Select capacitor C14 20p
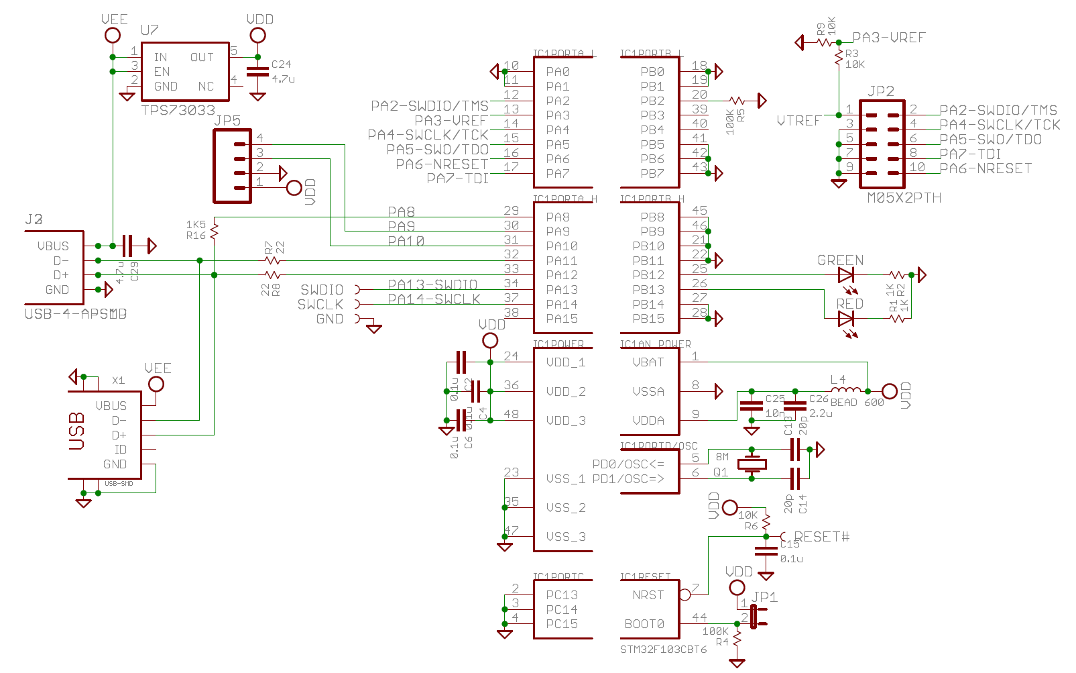 tap(795, 478)
